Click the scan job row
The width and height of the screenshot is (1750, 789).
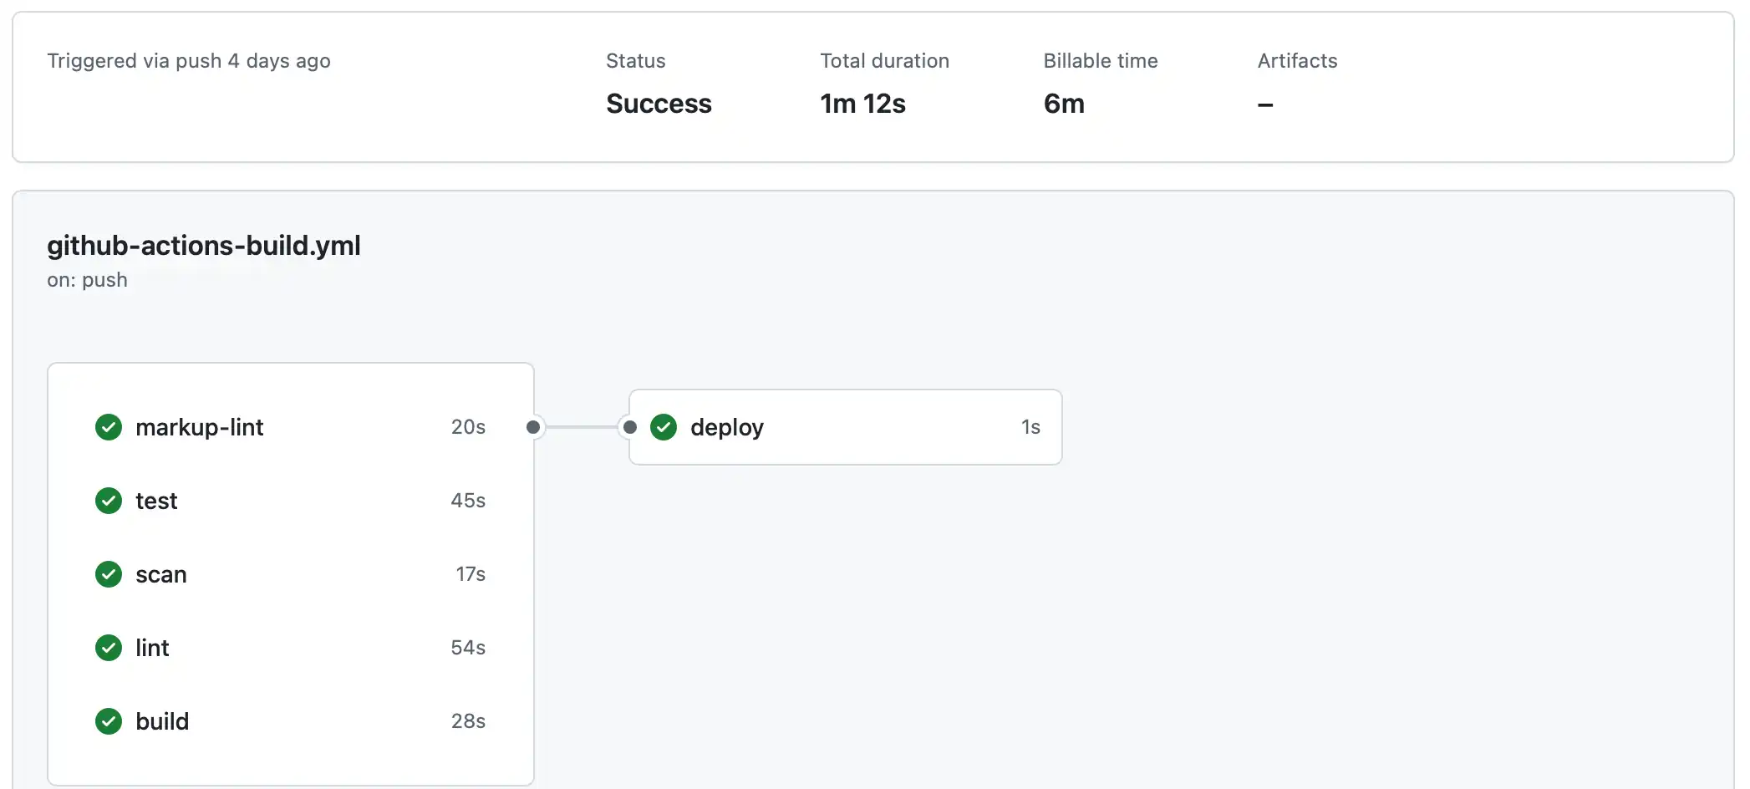(160, 574)
